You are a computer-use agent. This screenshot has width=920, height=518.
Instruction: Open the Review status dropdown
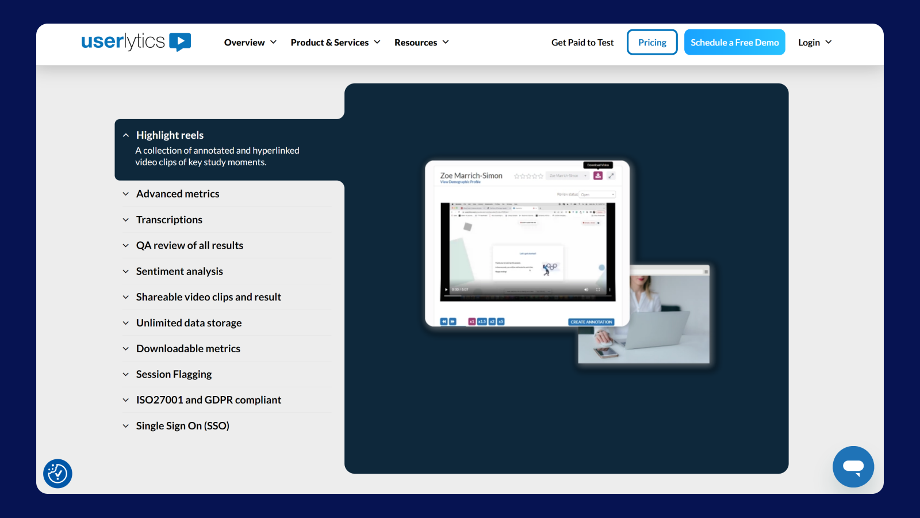597,195
